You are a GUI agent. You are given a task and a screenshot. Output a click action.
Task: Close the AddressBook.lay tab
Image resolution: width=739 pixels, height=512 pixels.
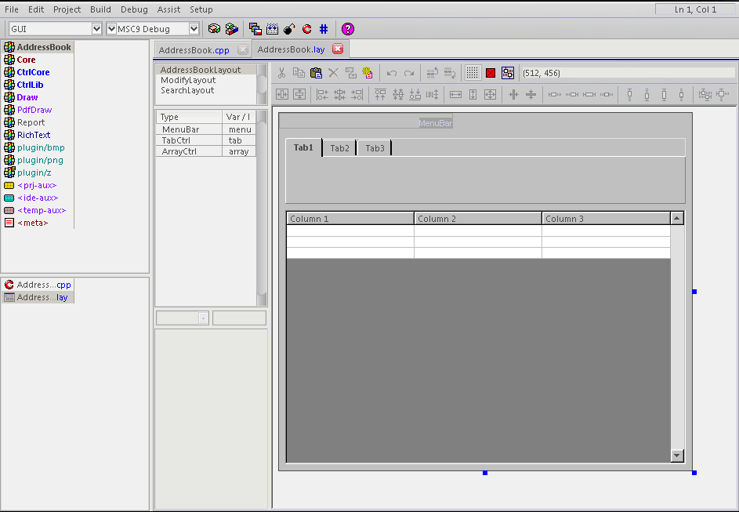pyautogui.click(x=338, y=49)
